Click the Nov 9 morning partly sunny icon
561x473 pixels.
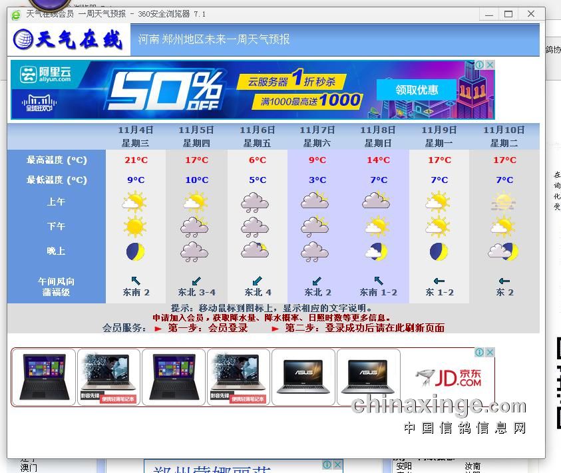438,202
